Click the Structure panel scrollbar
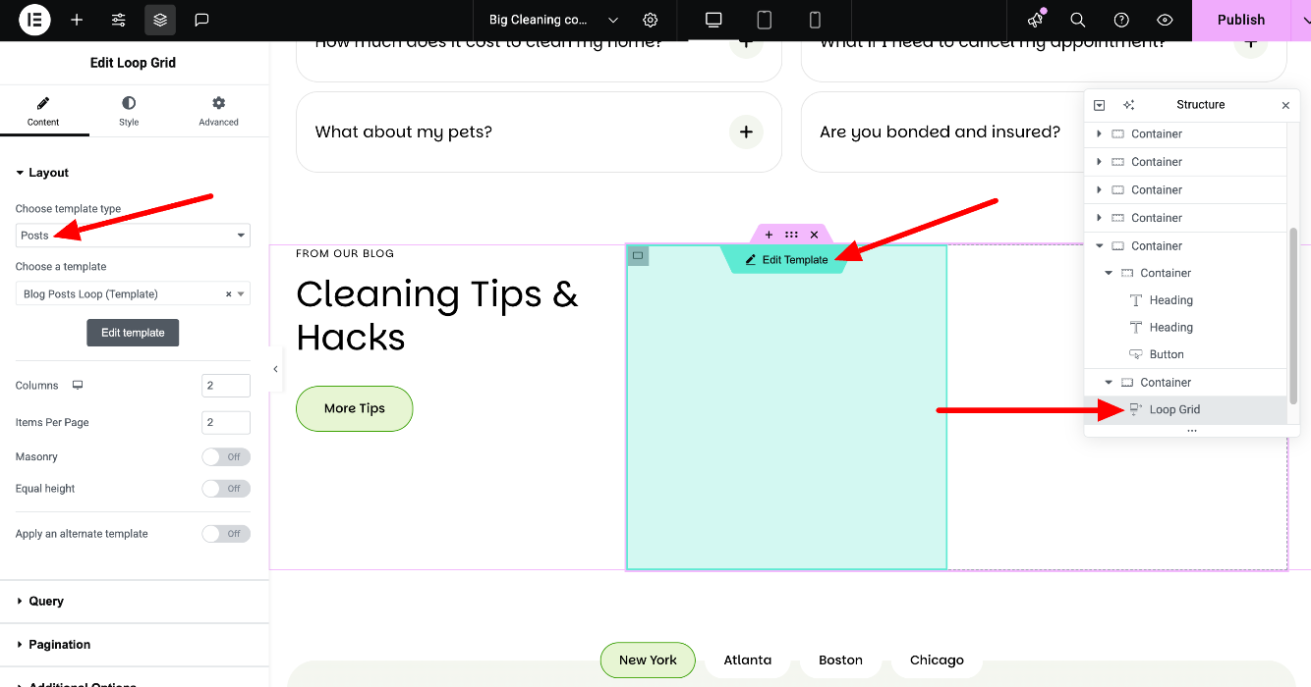Viewport: 1311px width, 687px height. point(1293,316)
